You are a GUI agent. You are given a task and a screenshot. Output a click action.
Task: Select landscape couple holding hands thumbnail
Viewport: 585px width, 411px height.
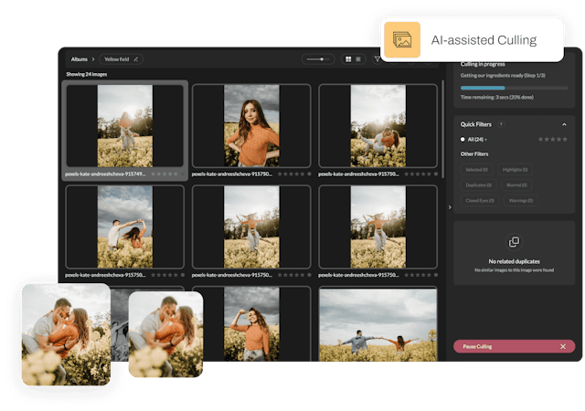pos(378,324)
